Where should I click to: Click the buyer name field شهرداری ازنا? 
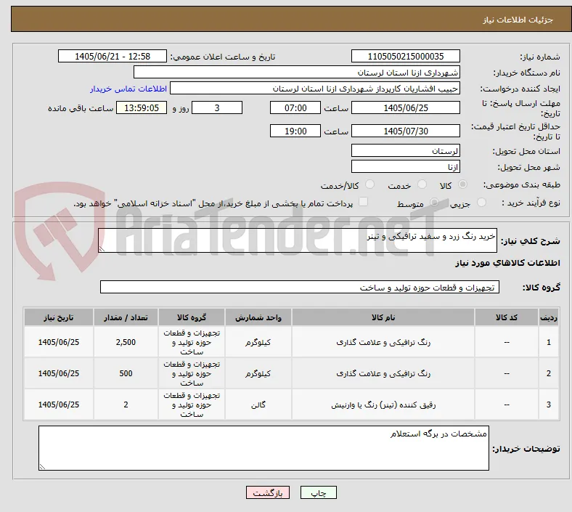[x=297, y=72]
